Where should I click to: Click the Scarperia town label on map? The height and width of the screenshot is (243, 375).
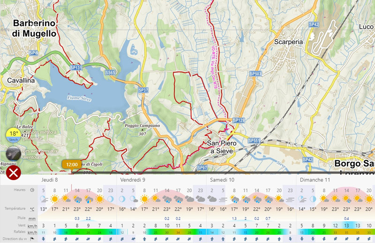(288, 42)
